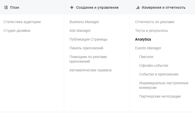Open Офлайн-события
The image size is (195, 113).
pyautogui.click(x=153, y=65)
